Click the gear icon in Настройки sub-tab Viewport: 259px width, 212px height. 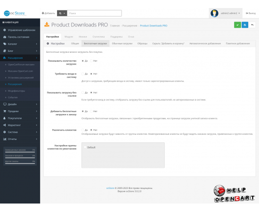coord(48,43)
